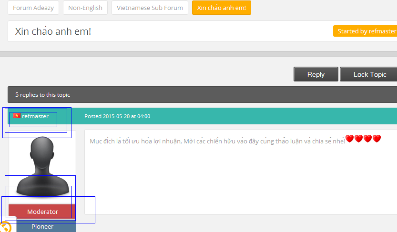The height and width of the screenshot is (232, 397).
Task: Go to the Non-English breadcrumb
Action: pyautogui.click(x=85, y=8)
